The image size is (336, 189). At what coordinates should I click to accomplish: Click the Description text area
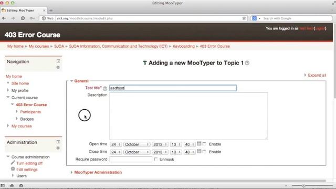(188, 115)
